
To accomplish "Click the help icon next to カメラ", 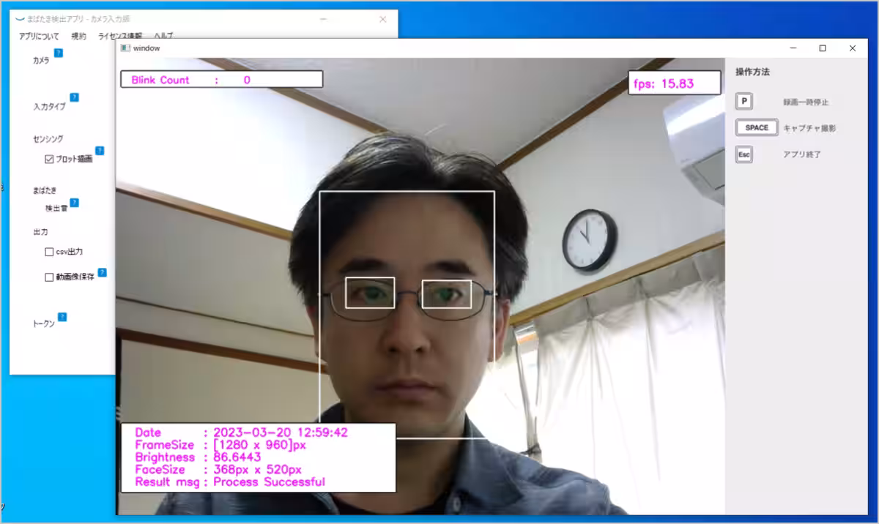I will [59, 53].
